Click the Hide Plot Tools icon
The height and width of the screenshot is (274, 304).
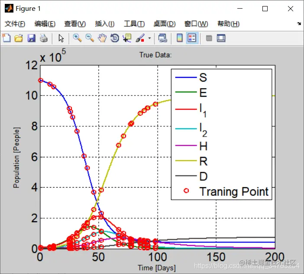(x=209, y=38)
